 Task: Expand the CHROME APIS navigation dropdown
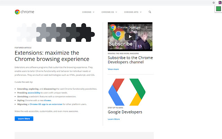tap(133, 12)
